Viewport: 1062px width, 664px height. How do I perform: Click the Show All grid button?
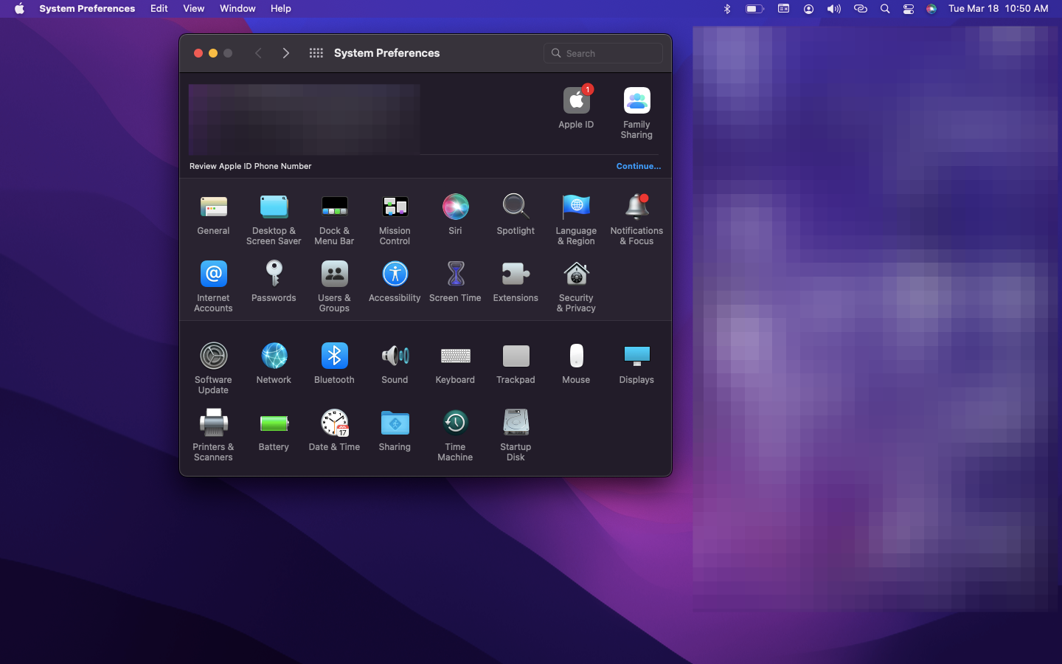click(316, 53)
